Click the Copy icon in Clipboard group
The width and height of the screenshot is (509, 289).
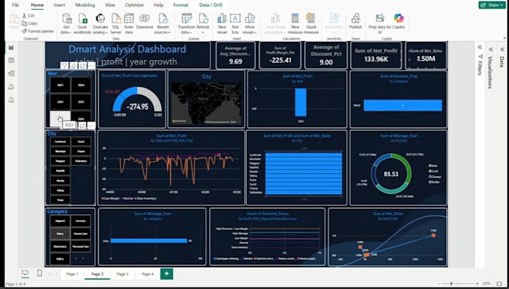pyautogui.click(x=24, y=23)
